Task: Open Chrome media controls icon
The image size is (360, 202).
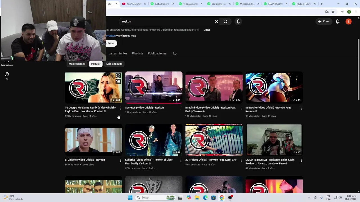Action: point(342,12)
